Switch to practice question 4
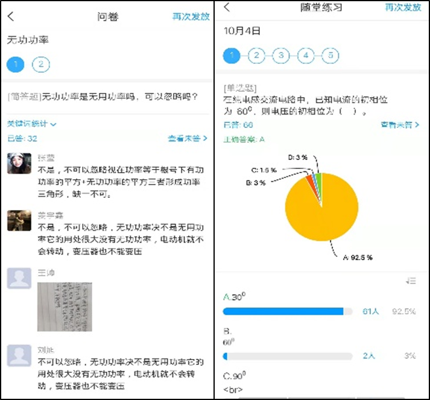This screenshot has width=430, height=400. tap(306, 56)
